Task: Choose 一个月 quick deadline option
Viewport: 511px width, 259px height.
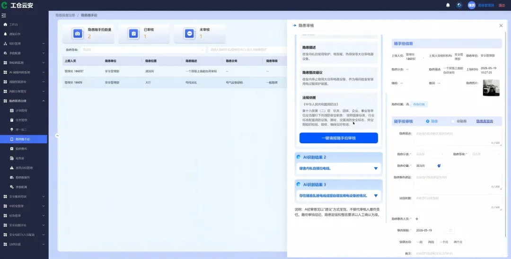Action: (443, 242)
